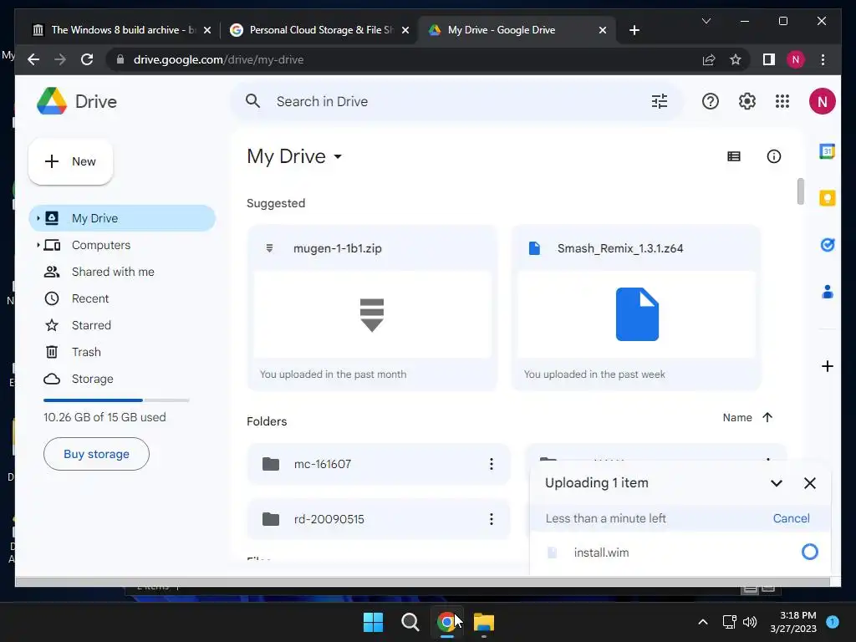Switch to list layout view
Screen dimensions: 856x642
tap(734, 156)
